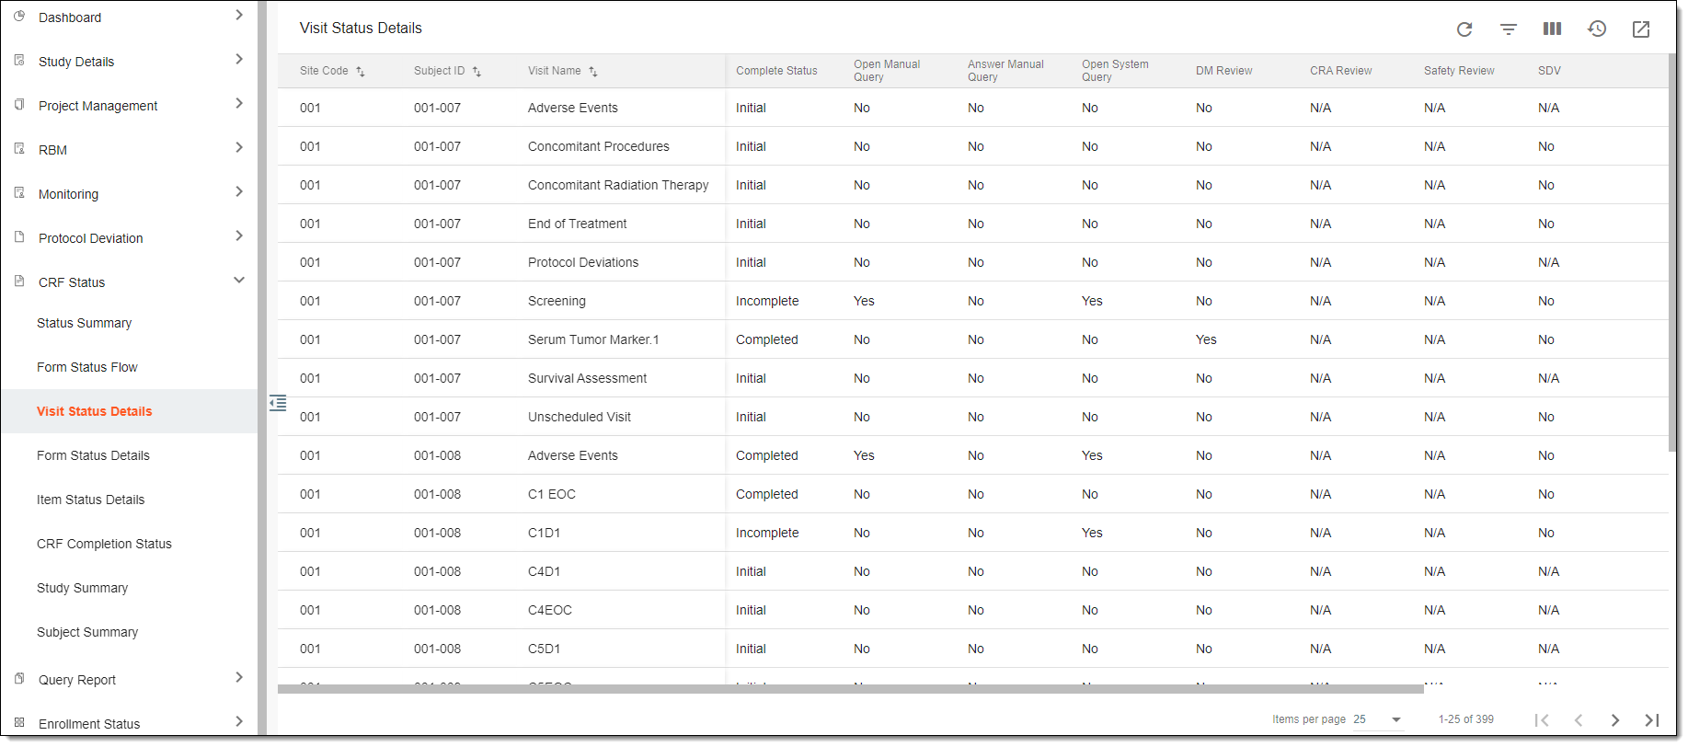Viewport: 1688px width, 747px height.
Task: Open Study Summary submenu item
Action: point(82,588)
